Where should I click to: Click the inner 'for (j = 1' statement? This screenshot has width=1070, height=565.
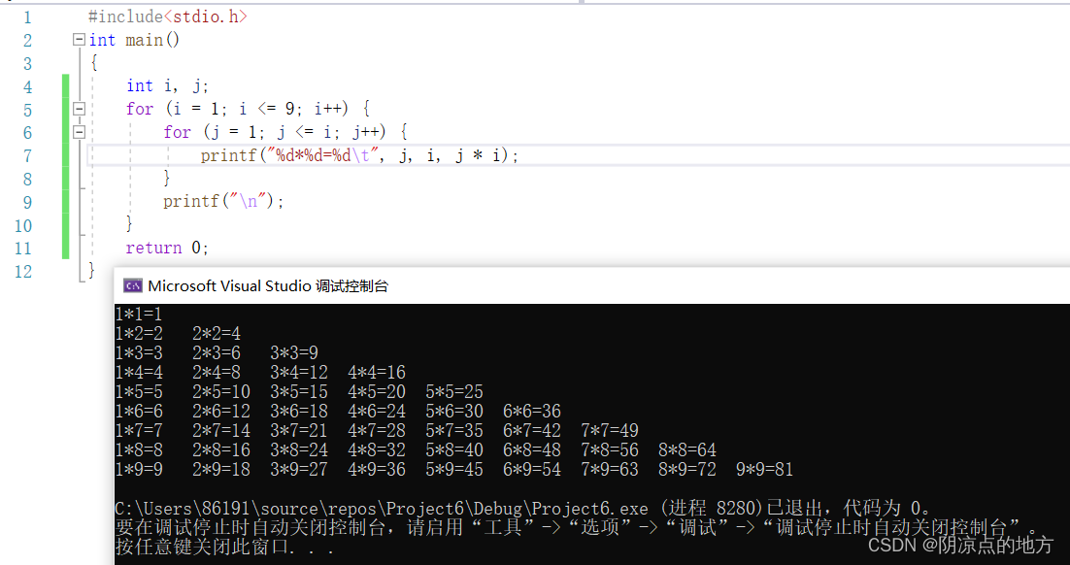click(x=285, y=132)
